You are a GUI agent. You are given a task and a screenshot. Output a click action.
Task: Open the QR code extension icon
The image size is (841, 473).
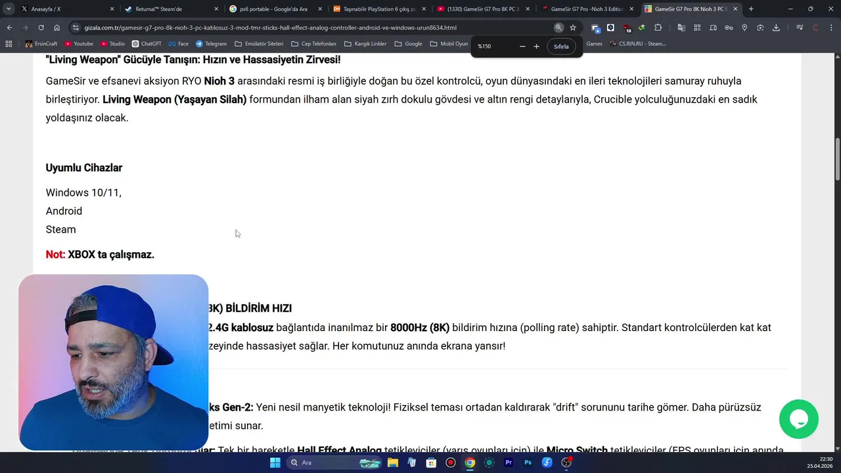pyautogui.click(x=697, y=28)
